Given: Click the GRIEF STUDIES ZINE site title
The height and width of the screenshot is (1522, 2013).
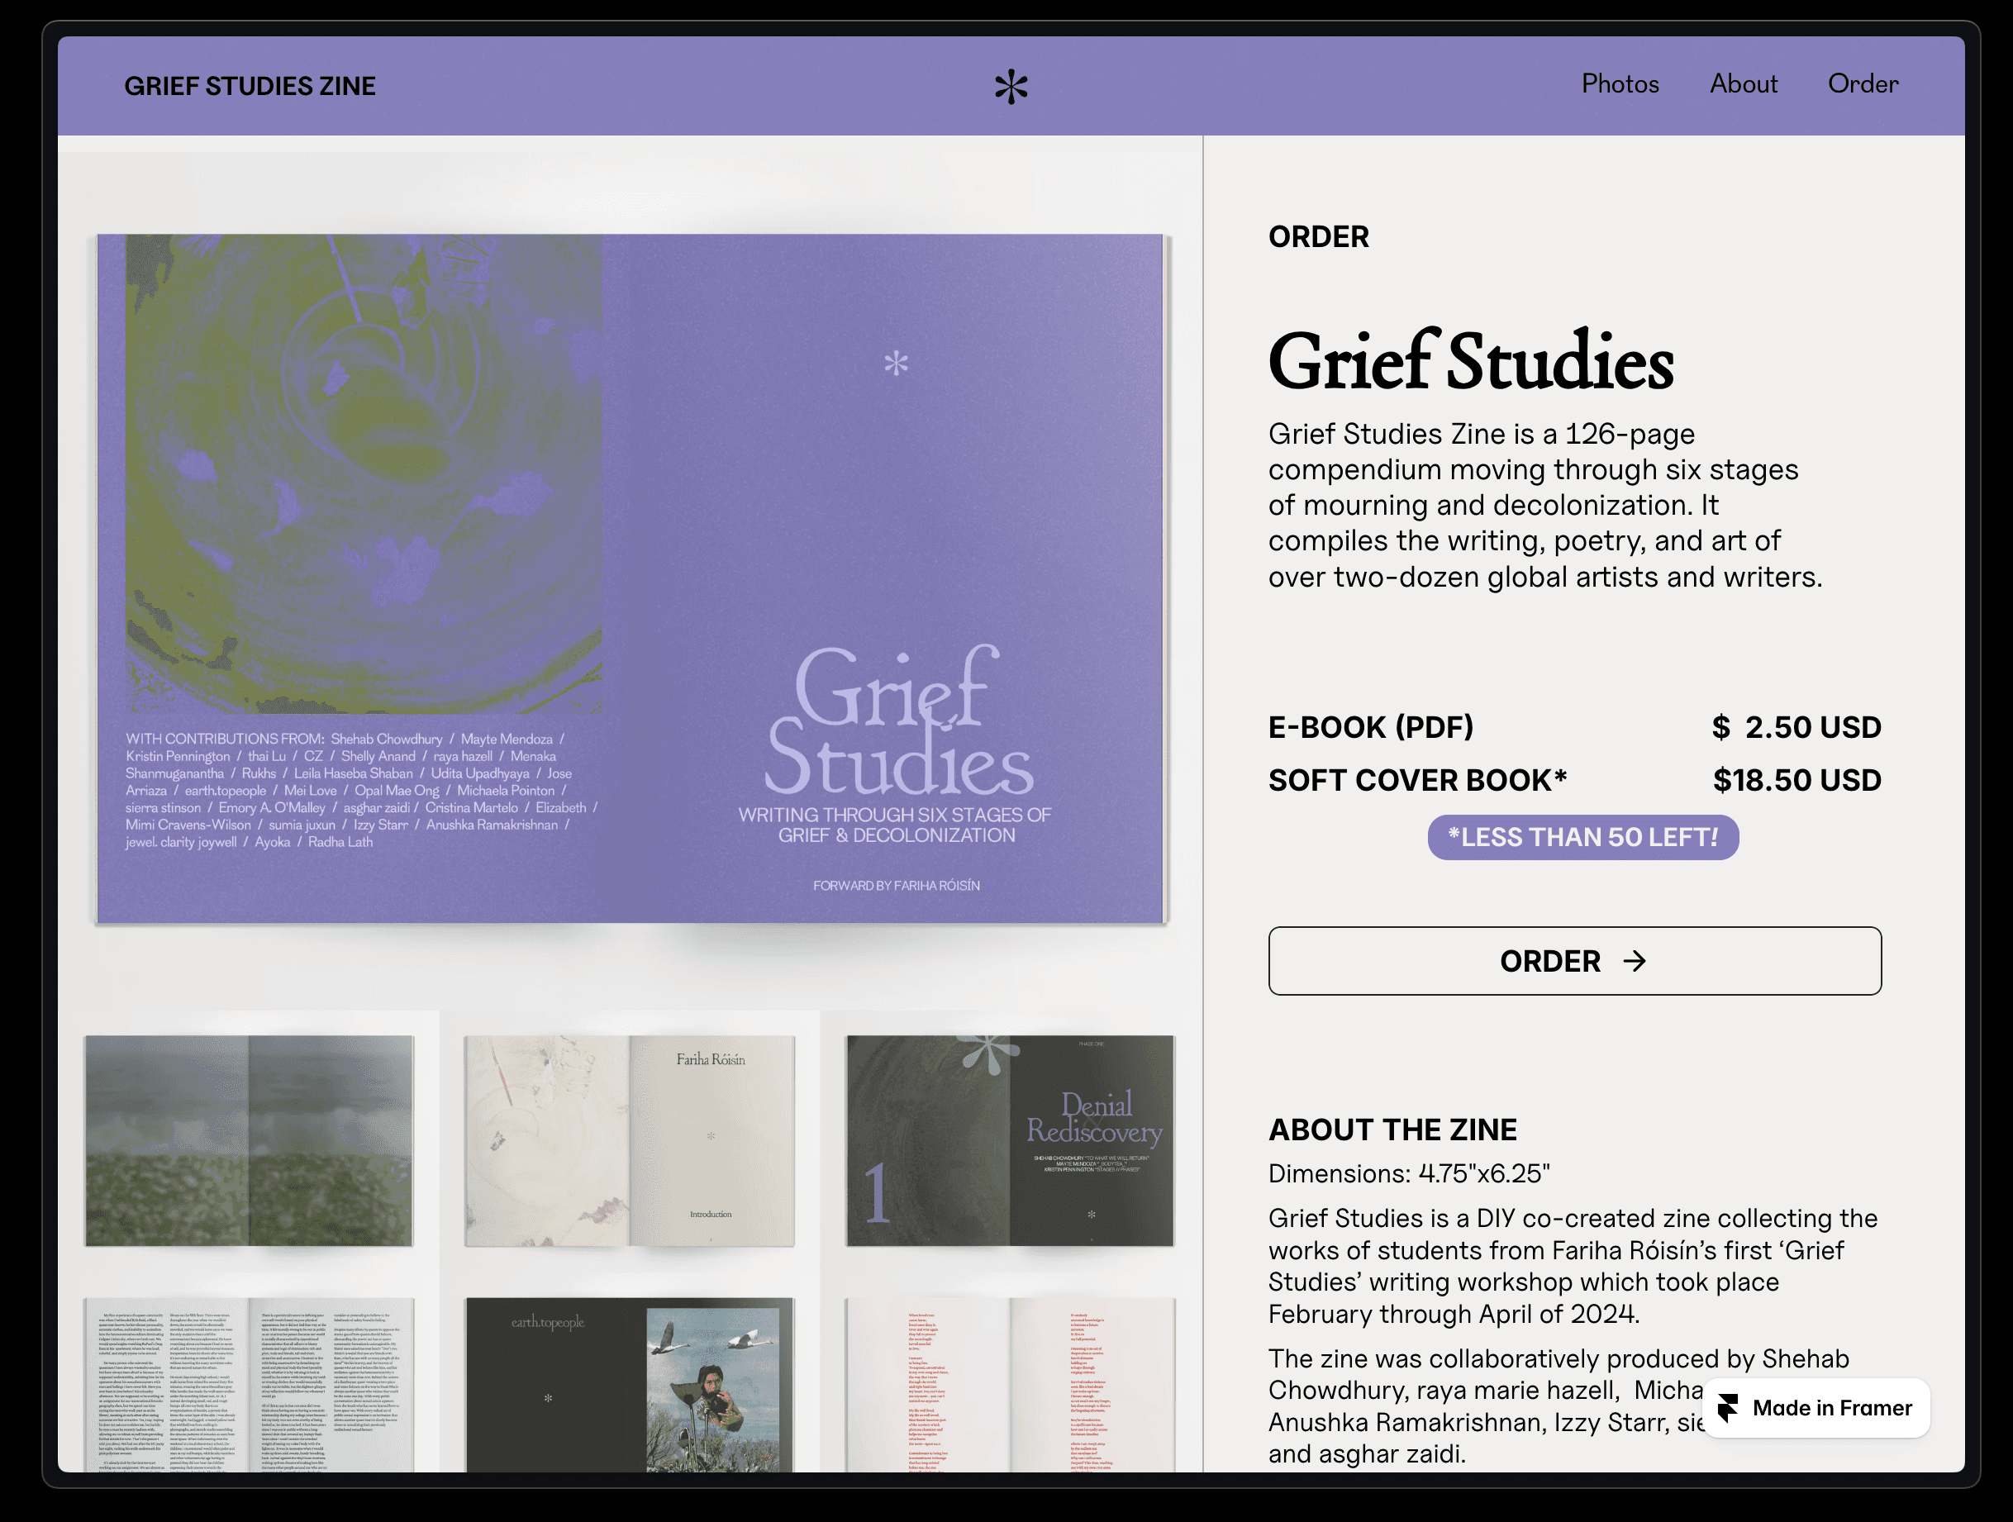Looking at the screenshot, I should (250, 85).
